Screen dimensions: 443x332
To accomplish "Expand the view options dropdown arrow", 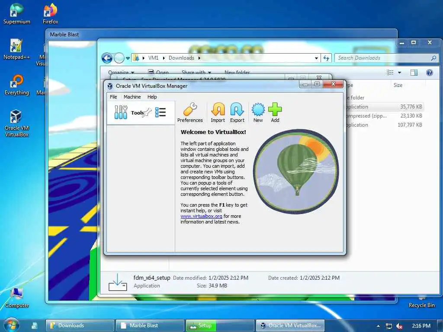I will pyautogui.click(x=399, y=73).
